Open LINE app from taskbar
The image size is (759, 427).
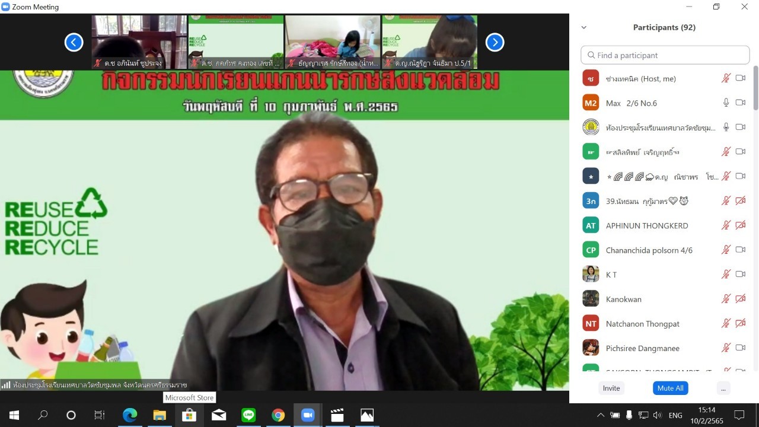[x=248, y=415]
